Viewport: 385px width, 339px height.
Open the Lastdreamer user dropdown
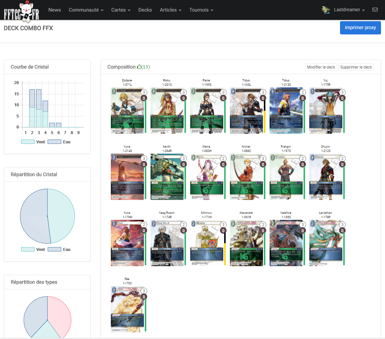[349, 10]
